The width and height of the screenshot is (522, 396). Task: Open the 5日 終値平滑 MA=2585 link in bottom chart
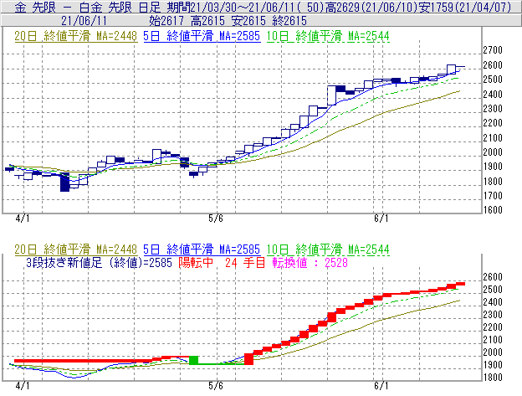(x=202, y=249)
